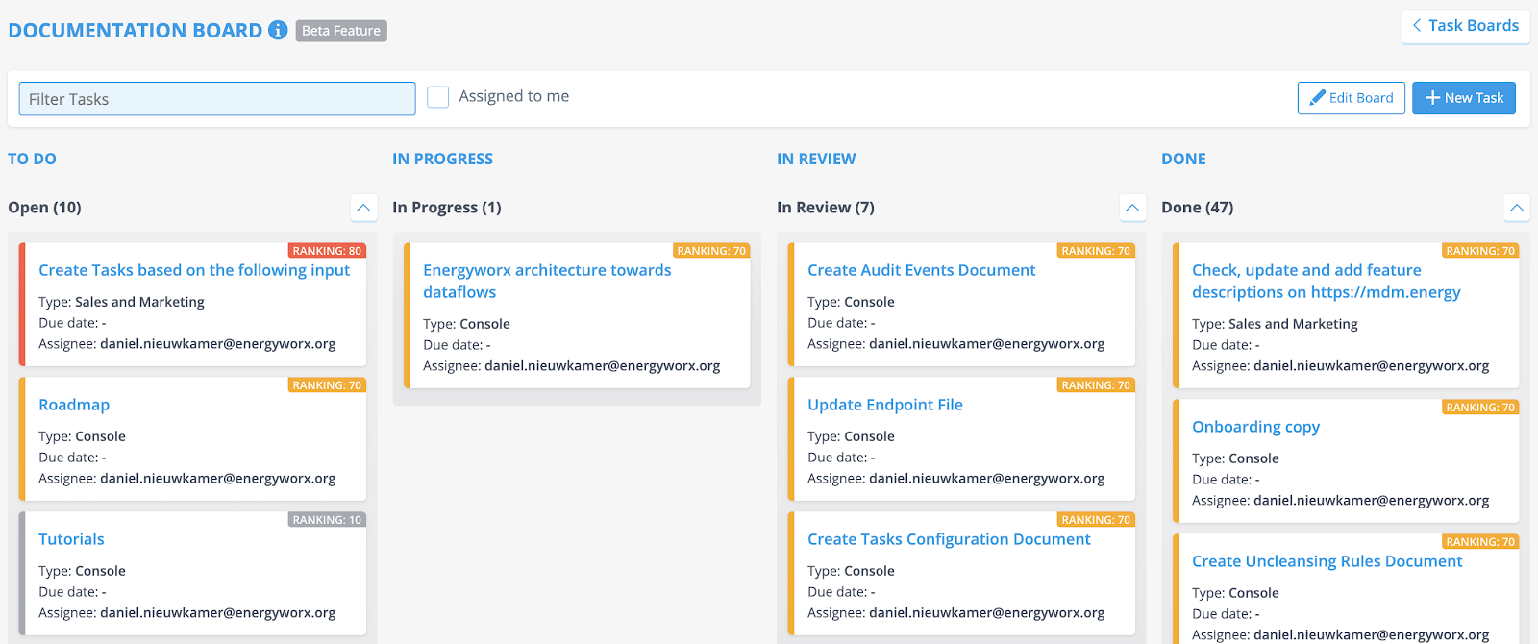
Task: Click the red Ranking: 80 badge
Action: point(327,251)
